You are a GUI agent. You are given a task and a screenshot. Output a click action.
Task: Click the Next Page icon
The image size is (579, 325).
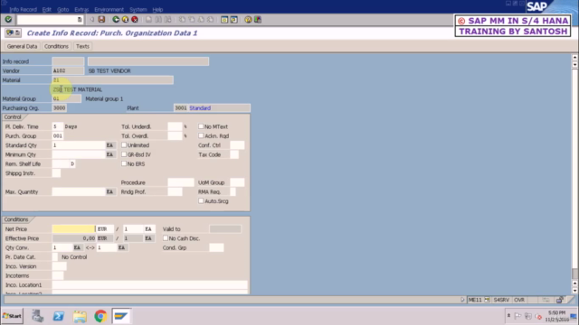201,20
